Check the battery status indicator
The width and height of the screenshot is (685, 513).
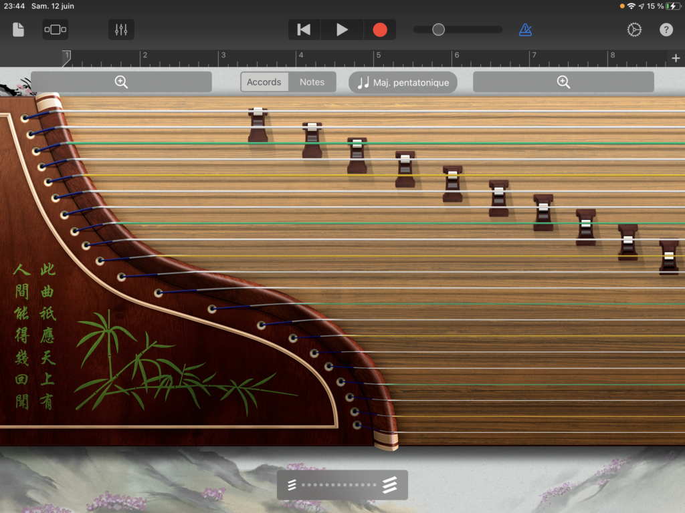pos(673,6)
